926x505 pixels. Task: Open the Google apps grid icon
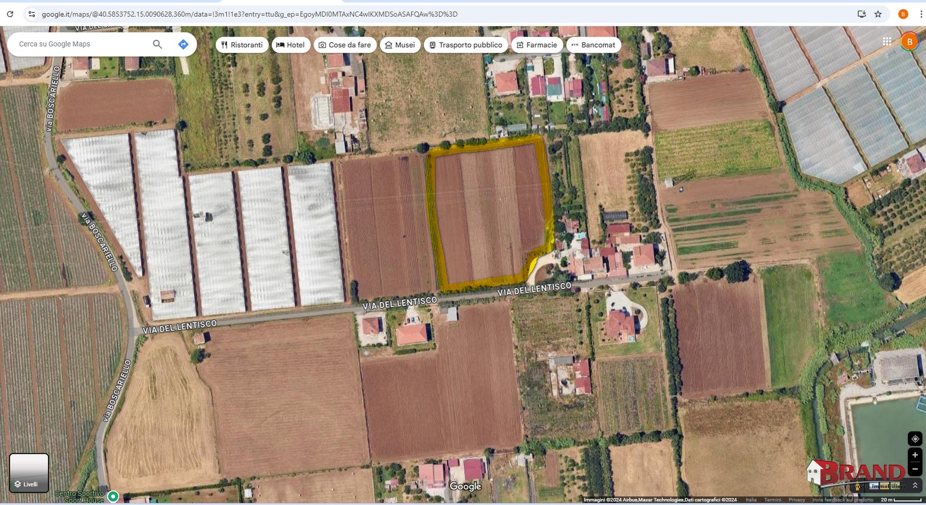887,42
